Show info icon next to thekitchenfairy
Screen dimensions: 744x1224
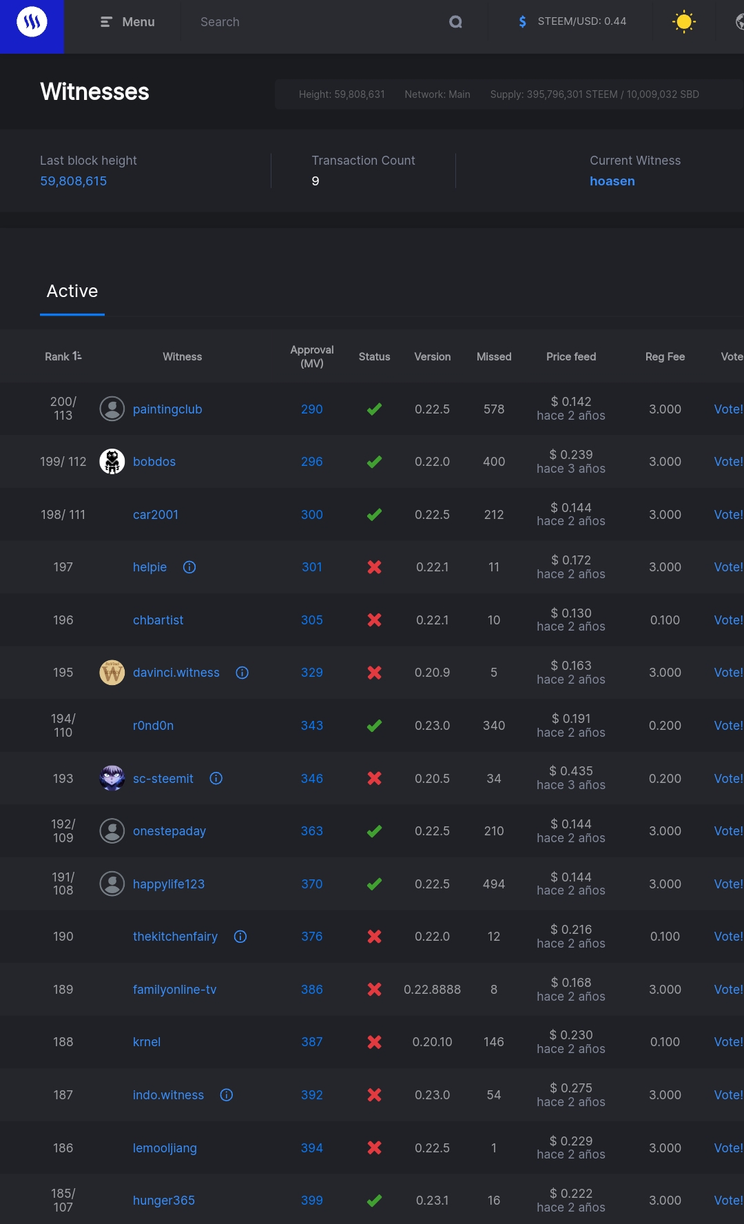240,937
